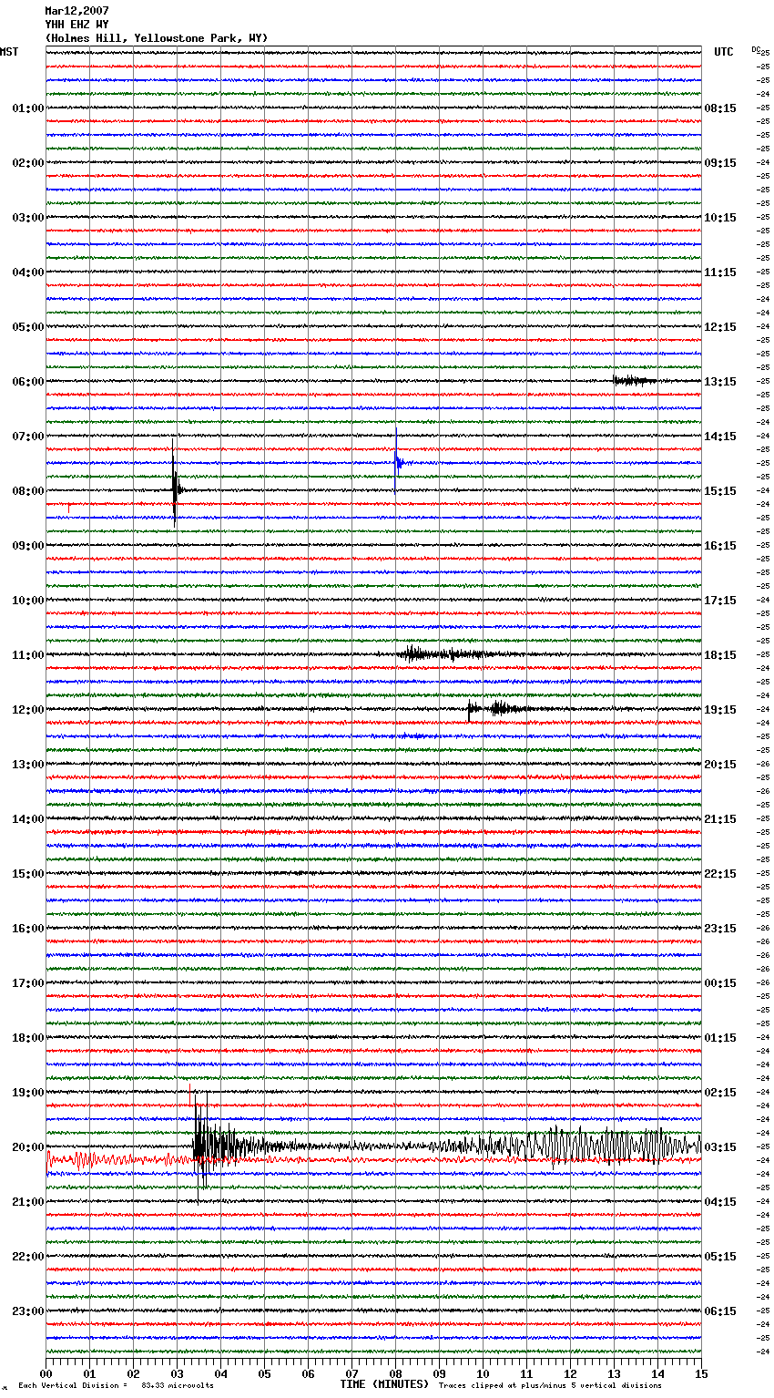The image size is (774, 1398).
Task: Select the 23:00 MST time label
Action: tap(27, 1311)
